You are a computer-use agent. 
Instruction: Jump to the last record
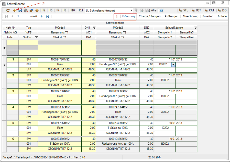click(47, 16)
